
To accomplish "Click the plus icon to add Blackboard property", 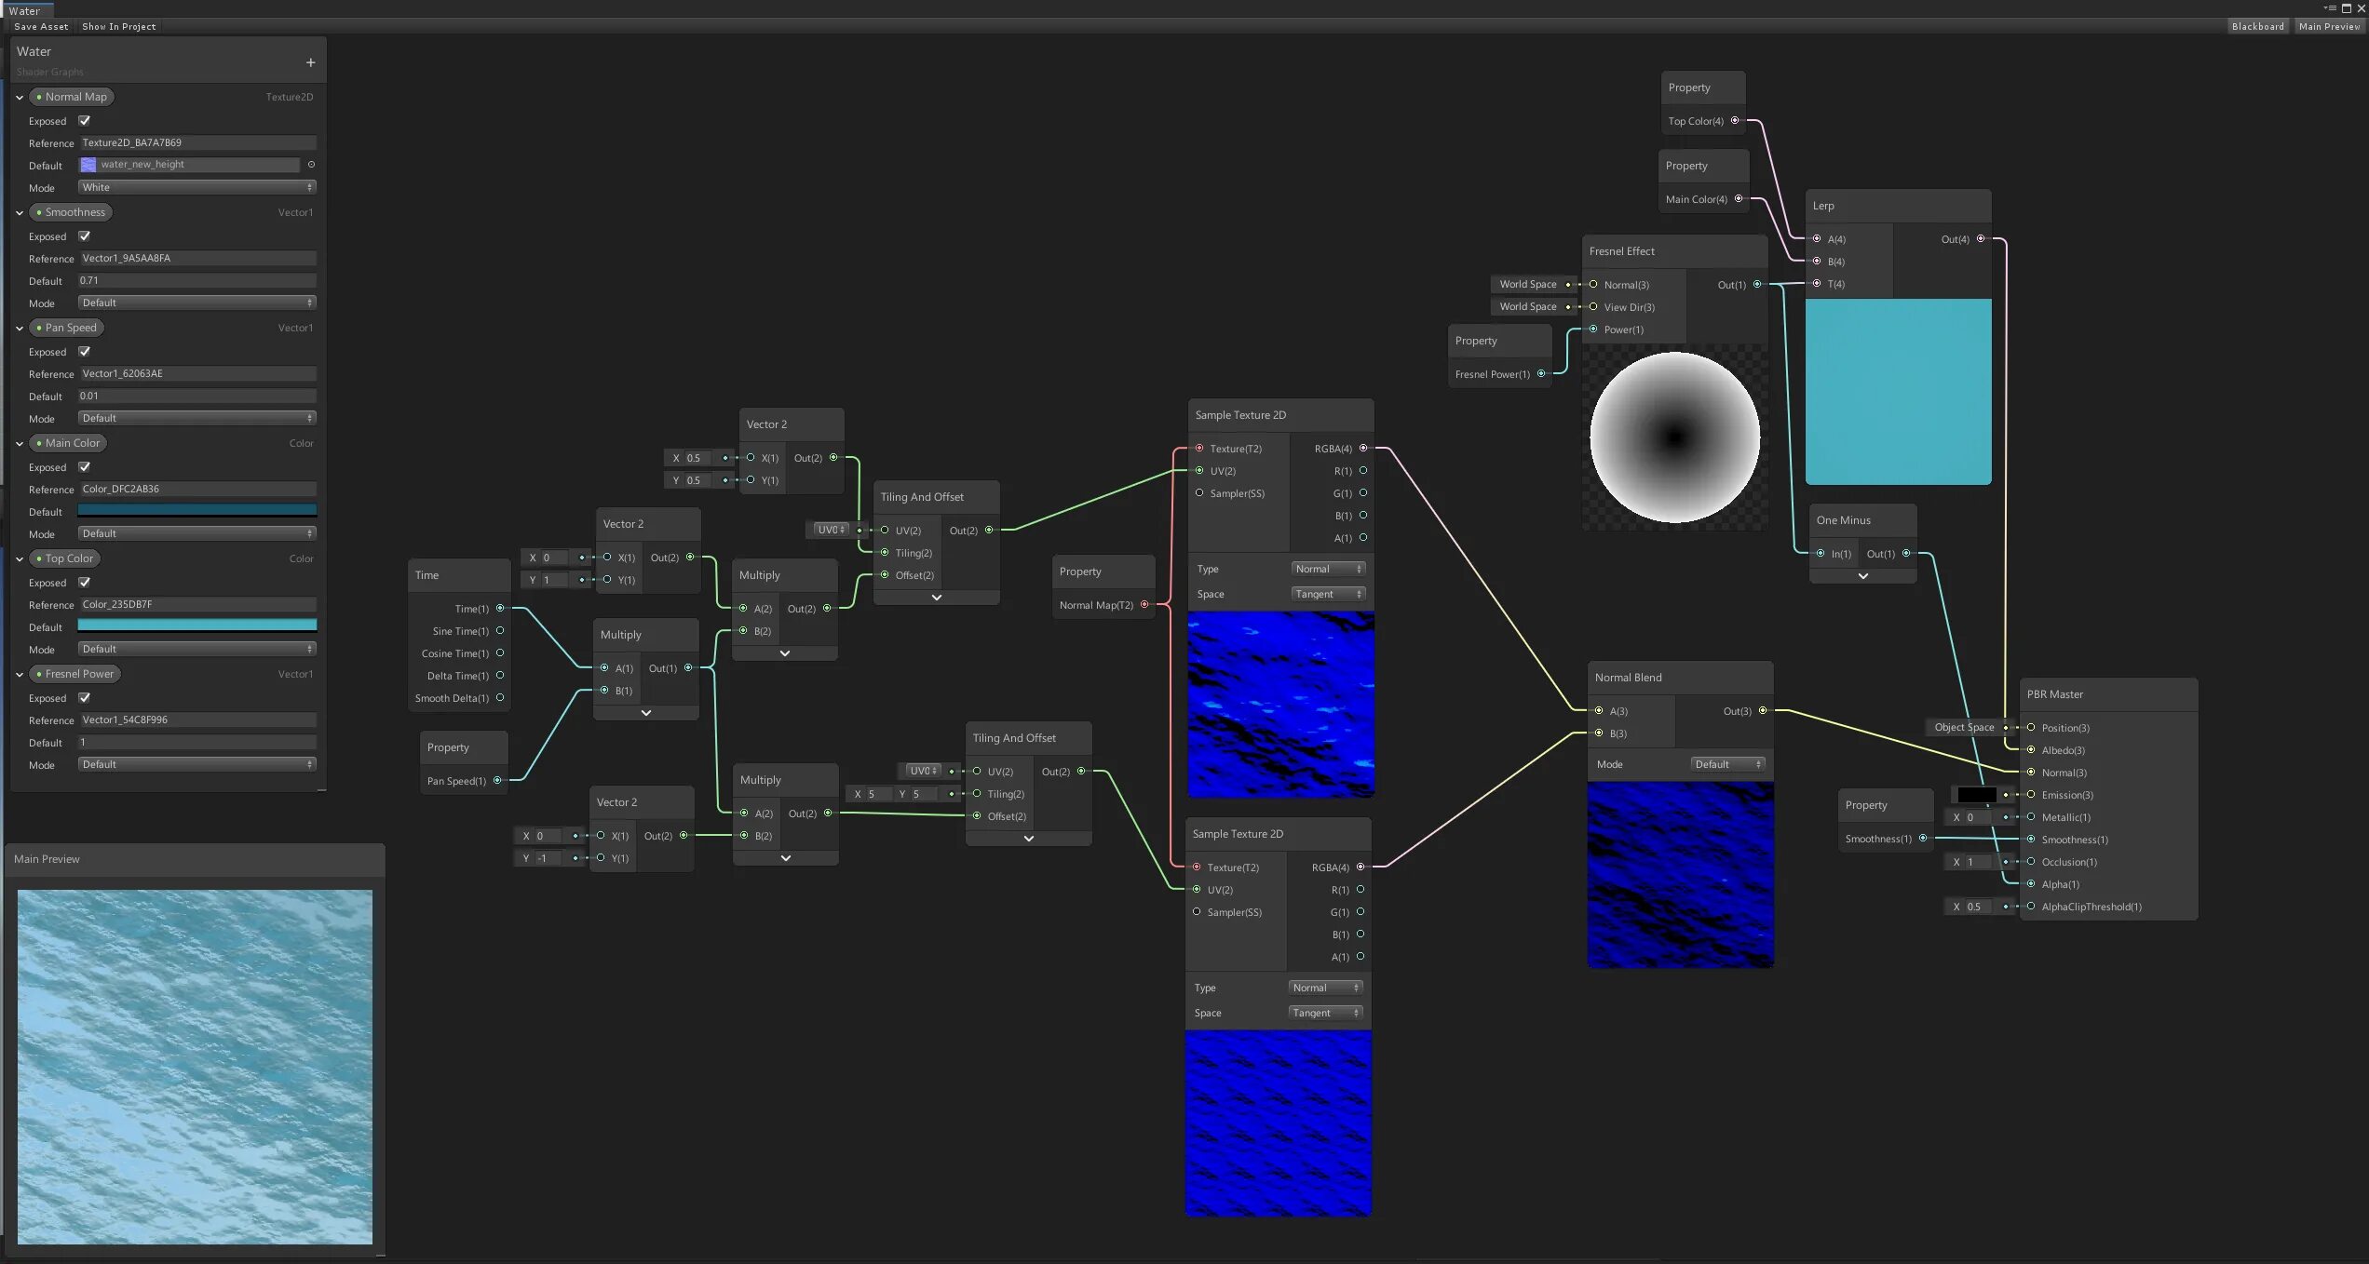I will pos(310,62).
